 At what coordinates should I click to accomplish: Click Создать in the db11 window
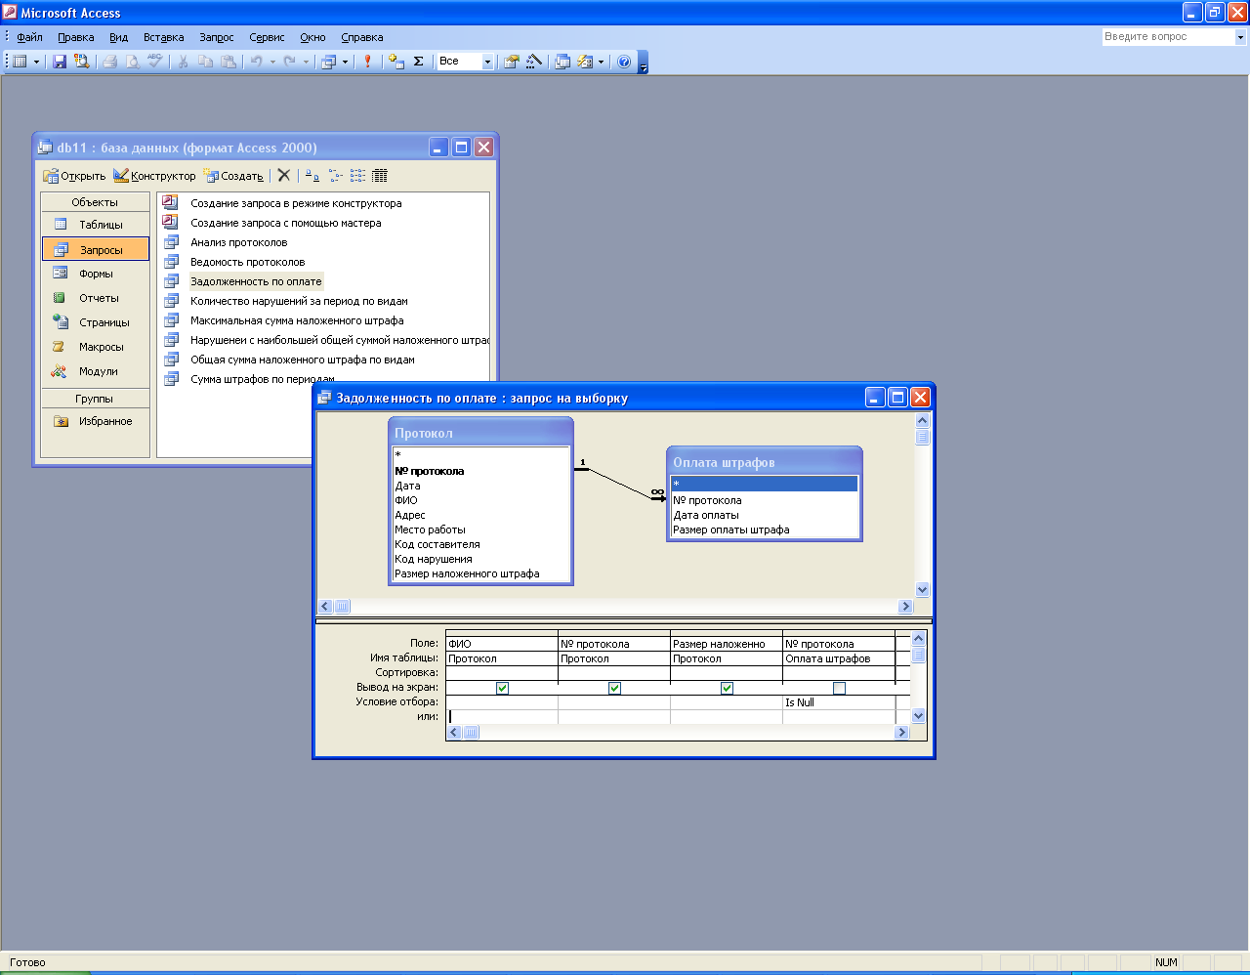click(233, 176)
